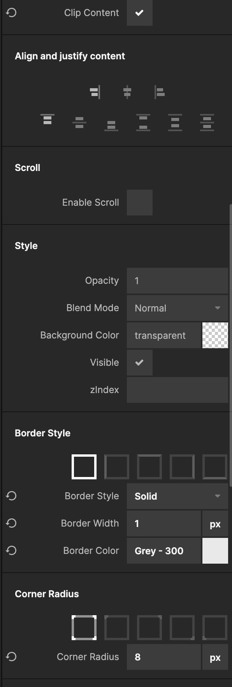Open the transparent Background Color swatch
Viewport: 232px width, 687px height.
[215, 335]
